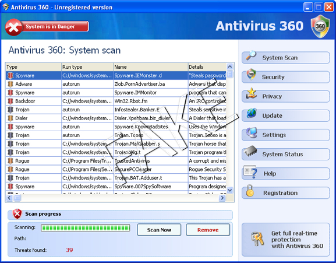
Task: View the System Status section
Action: [286, 154]
